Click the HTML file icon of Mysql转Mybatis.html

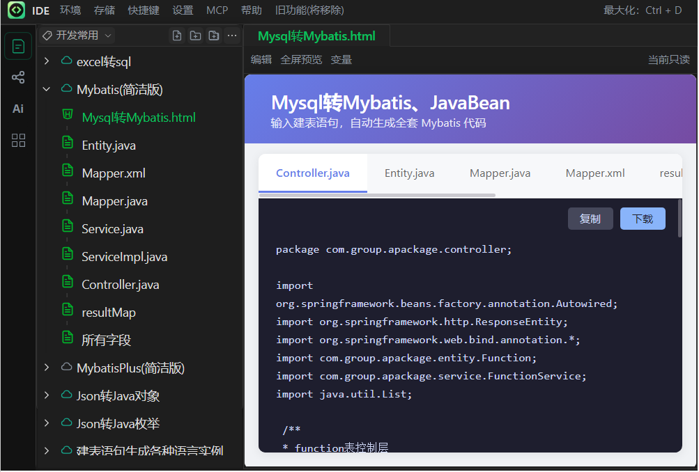(68, 115)
